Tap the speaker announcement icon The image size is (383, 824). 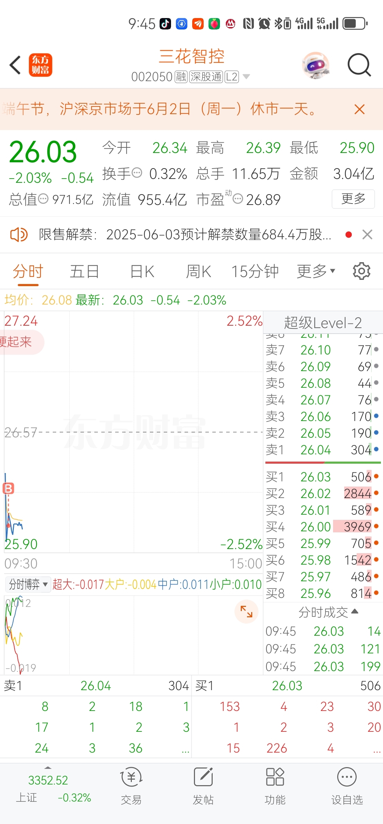pyautogui.click(x=19, y=235)
